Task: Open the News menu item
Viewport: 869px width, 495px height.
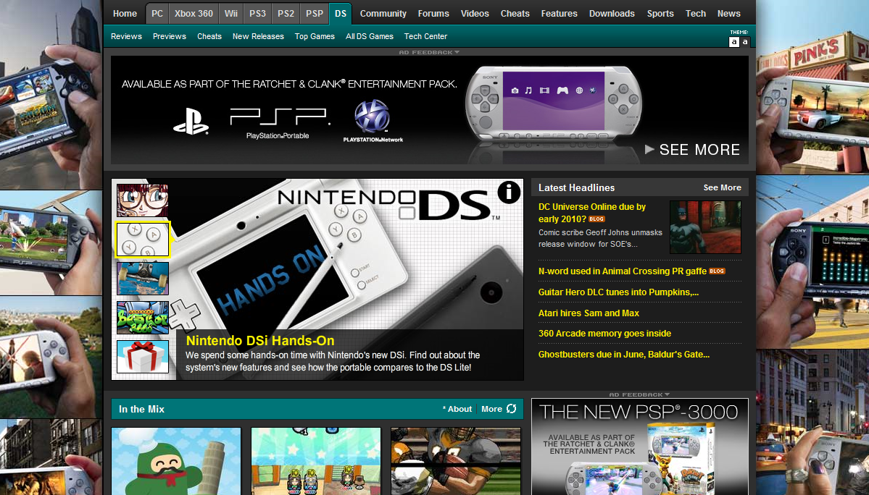Action: coord(729,13)
